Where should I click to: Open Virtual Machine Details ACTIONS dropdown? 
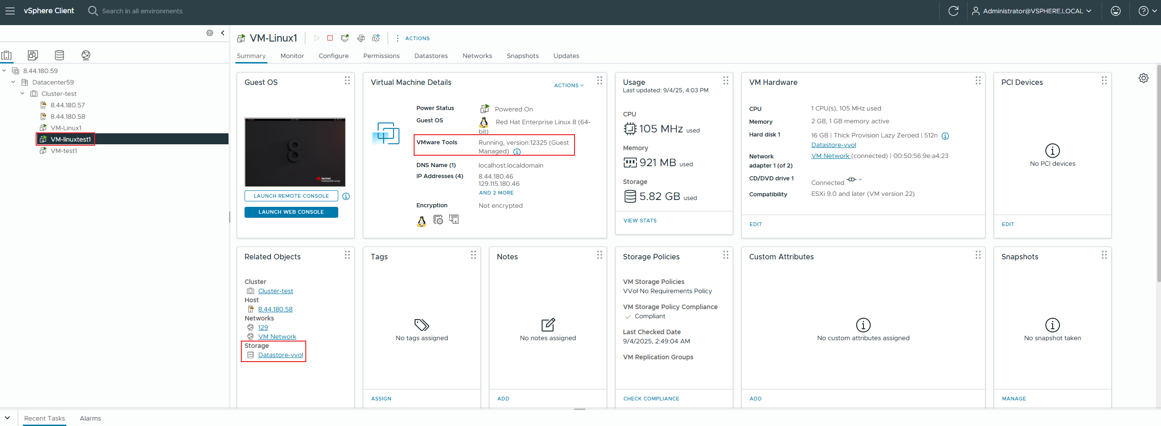pyautogui.click(x=569, y=85)
